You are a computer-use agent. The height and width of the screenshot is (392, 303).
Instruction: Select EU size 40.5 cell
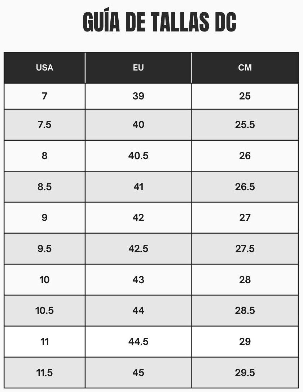click(138, 156)
